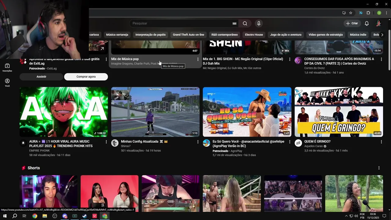391x220 pixels.
Task: Open the green AURA thumbnail
Action: coord(64,112)
